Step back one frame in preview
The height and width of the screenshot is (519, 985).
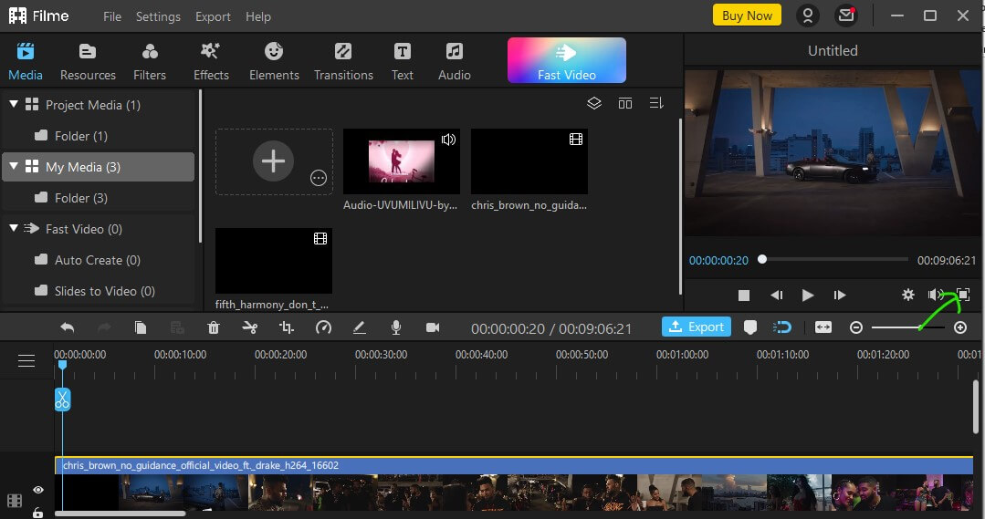777,295
